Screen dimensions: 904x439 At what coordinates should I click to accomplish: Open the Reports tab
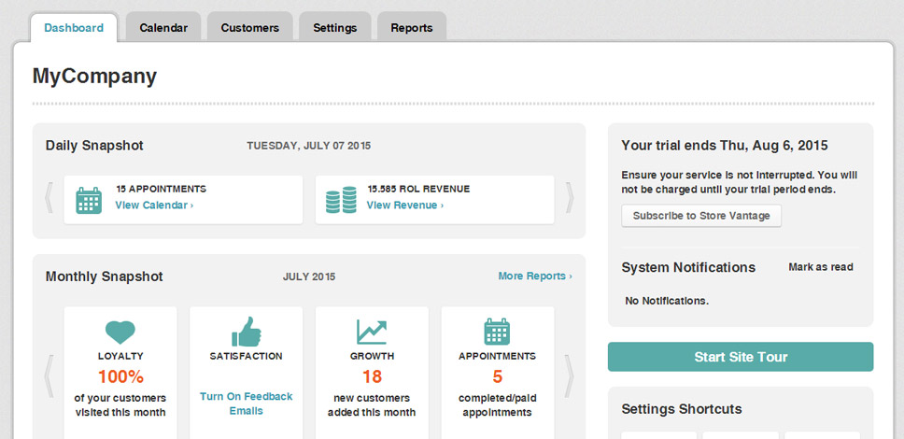pos(412,28)
